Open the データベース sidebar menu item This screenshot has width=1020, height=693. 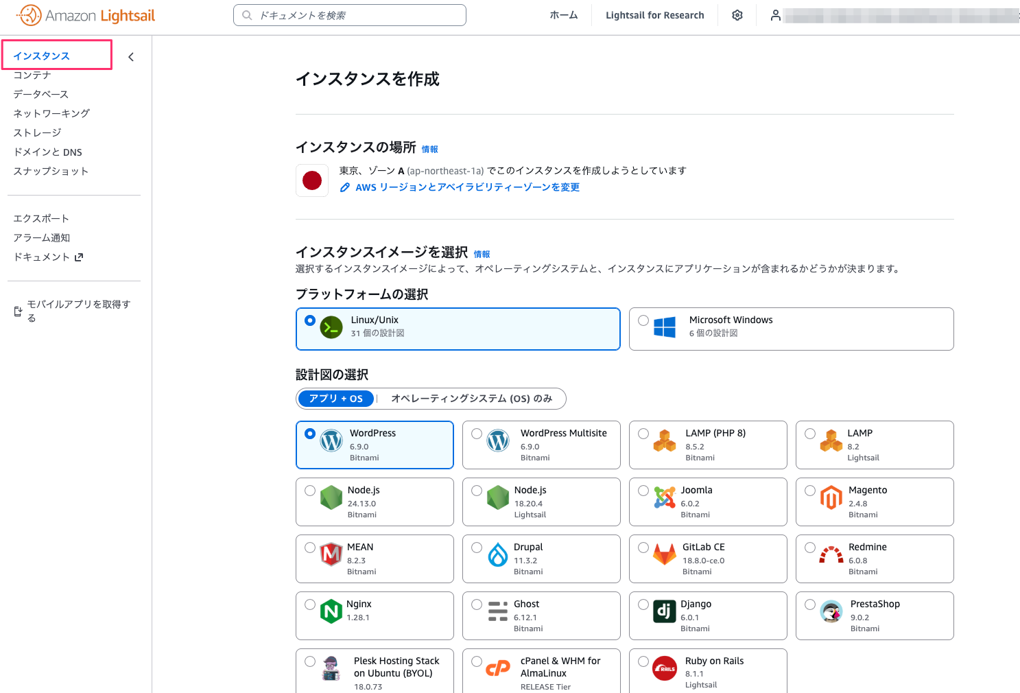(41, 94)
